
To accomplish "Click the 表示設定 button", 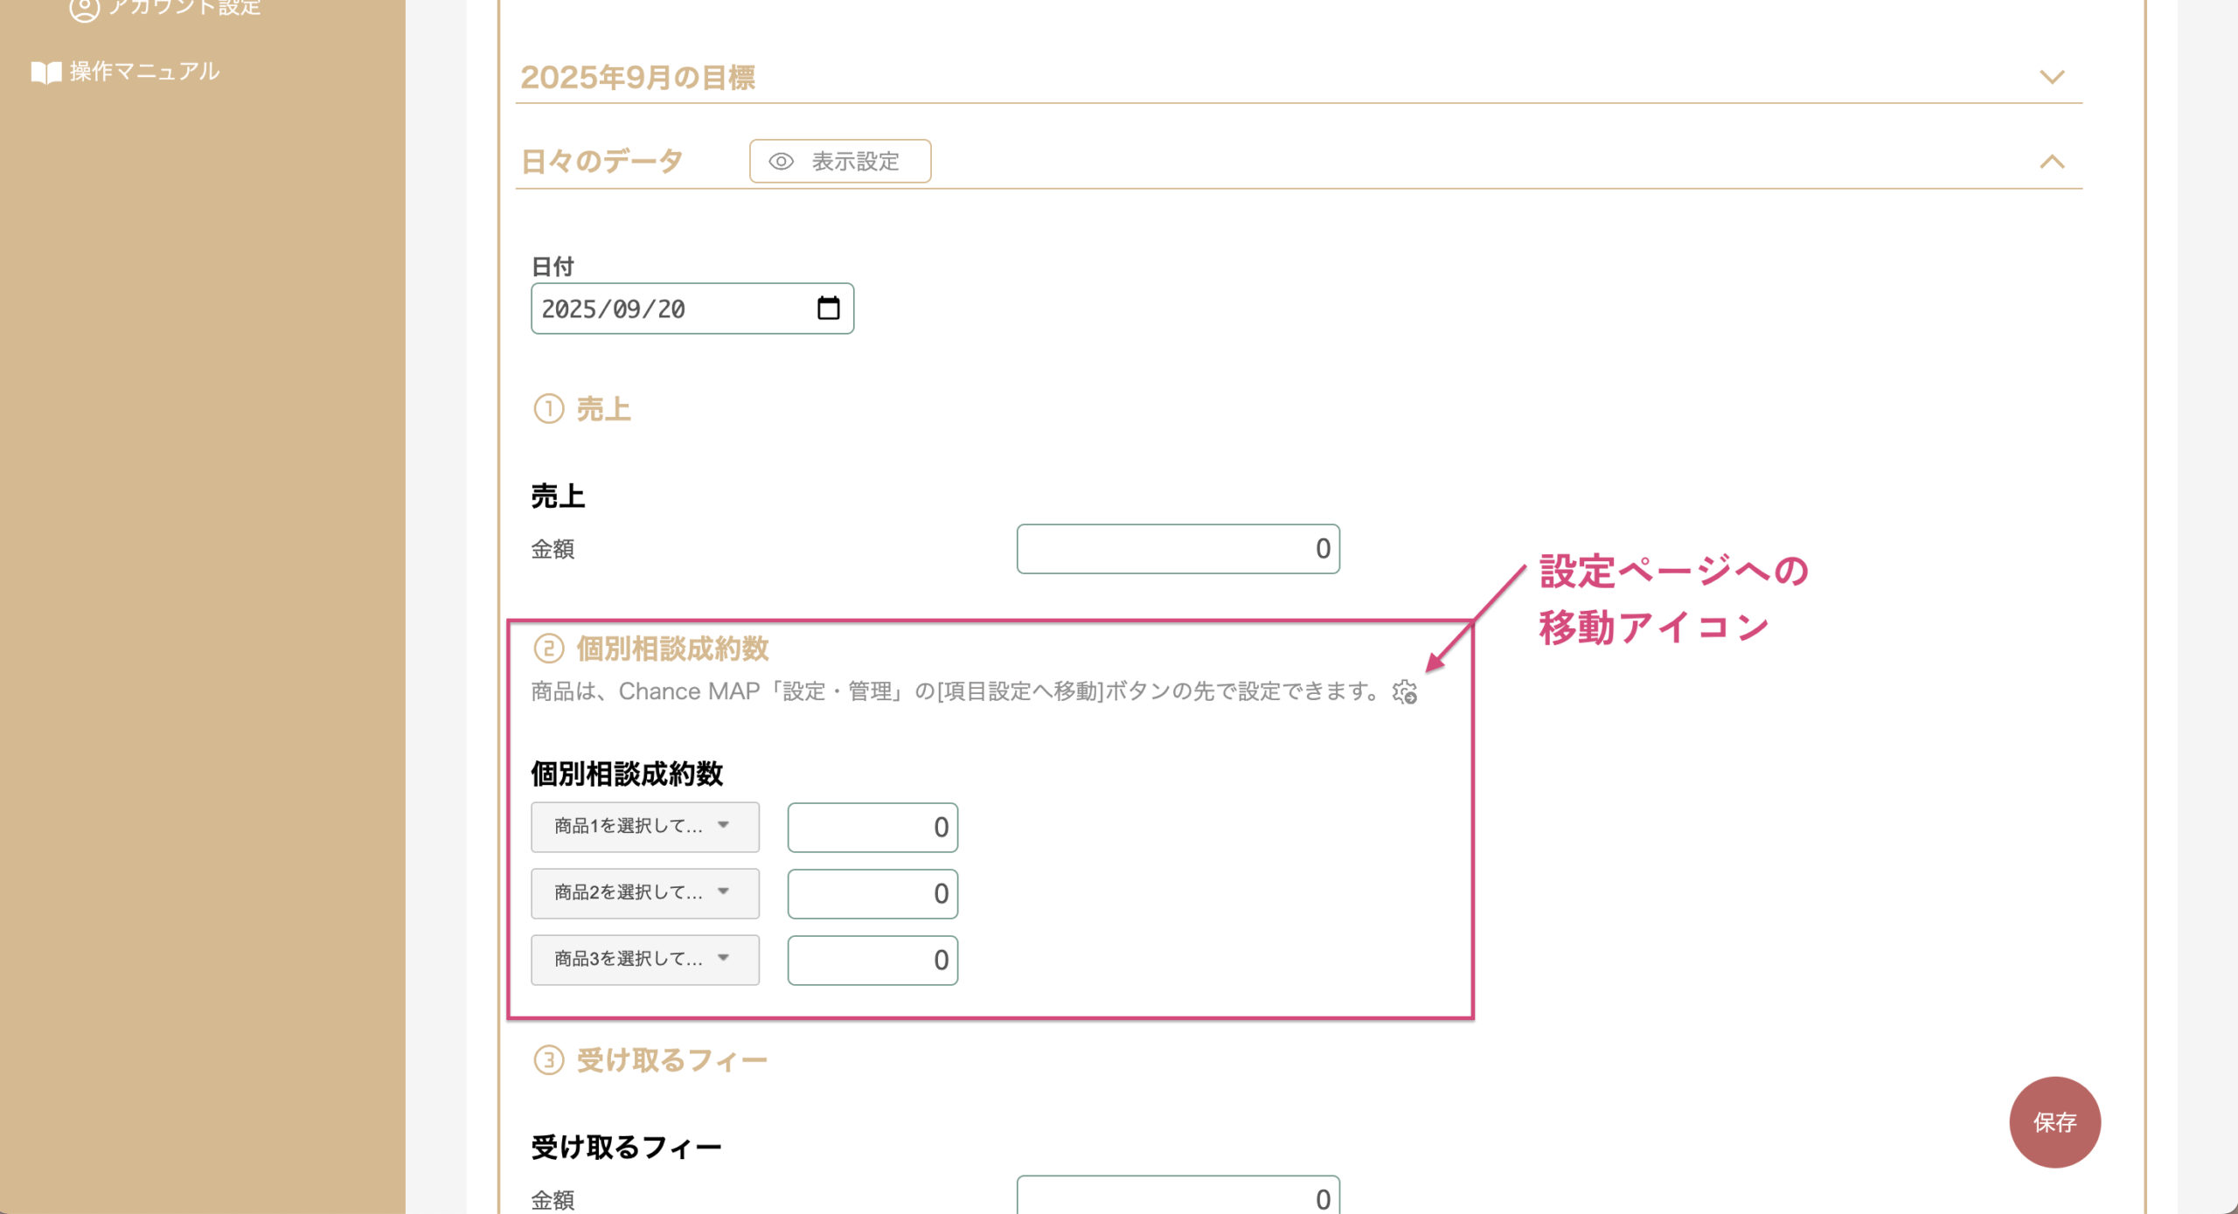I will [839, 162].
